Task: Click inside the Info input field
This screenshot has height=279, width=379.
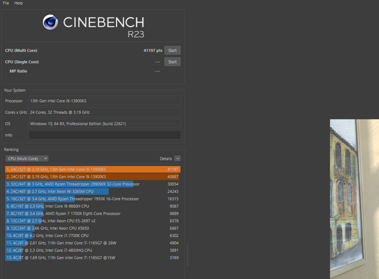Action: (x=105, y=135)
